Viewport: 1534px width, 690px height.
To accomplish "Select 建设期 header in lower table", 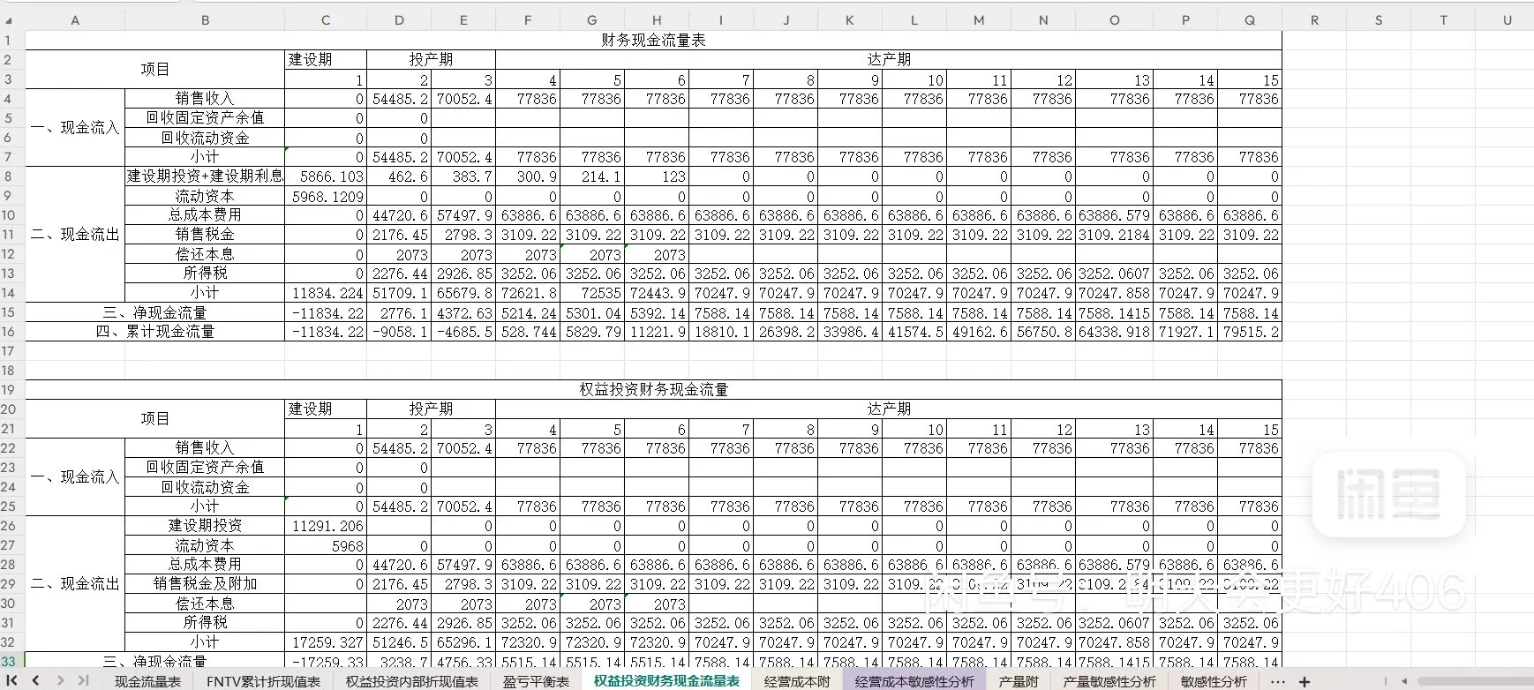I will coord(326,409).
